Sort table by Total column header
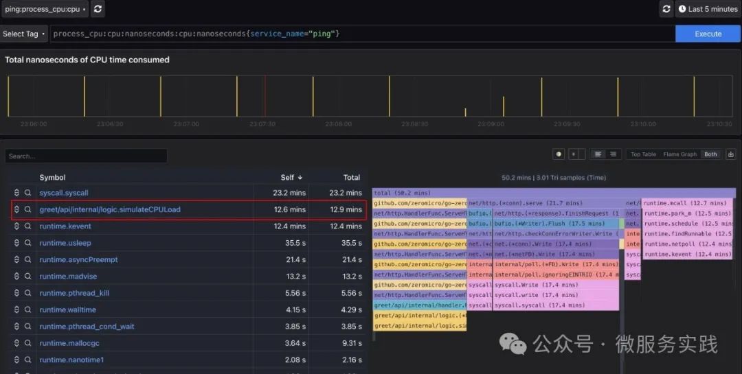Image resolution: width=742 pixels, height=374 pixels. click(351, 177)
